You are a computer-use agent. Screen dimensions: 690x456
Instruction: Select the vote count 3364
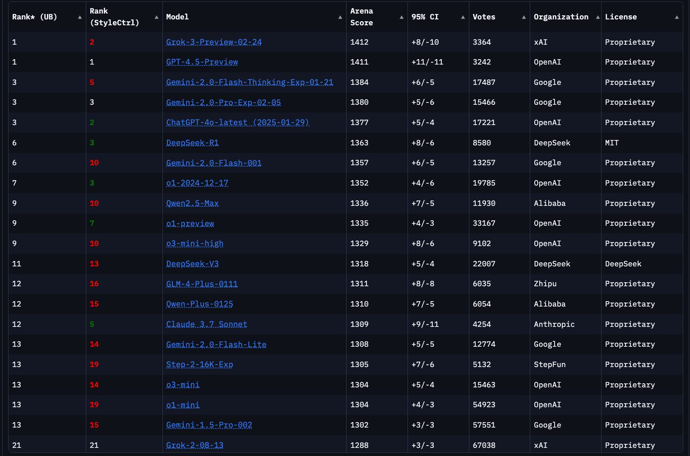click(x=482, y=42)
